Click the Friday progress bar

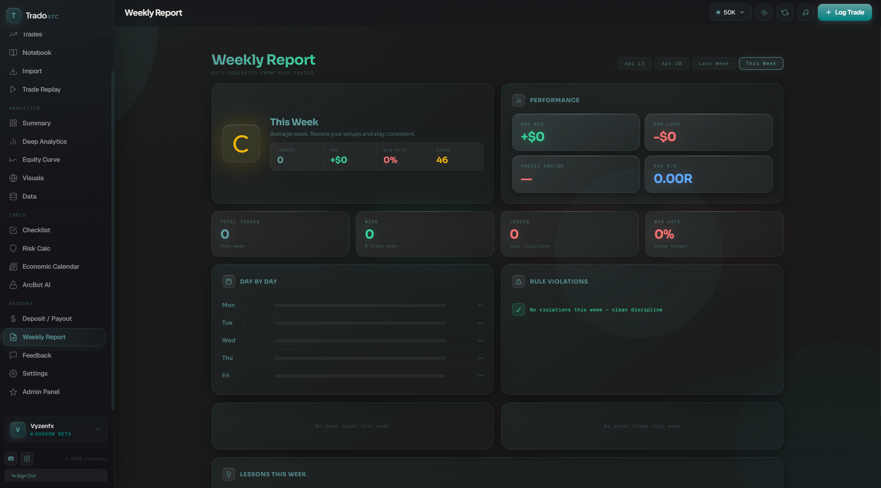360,376
